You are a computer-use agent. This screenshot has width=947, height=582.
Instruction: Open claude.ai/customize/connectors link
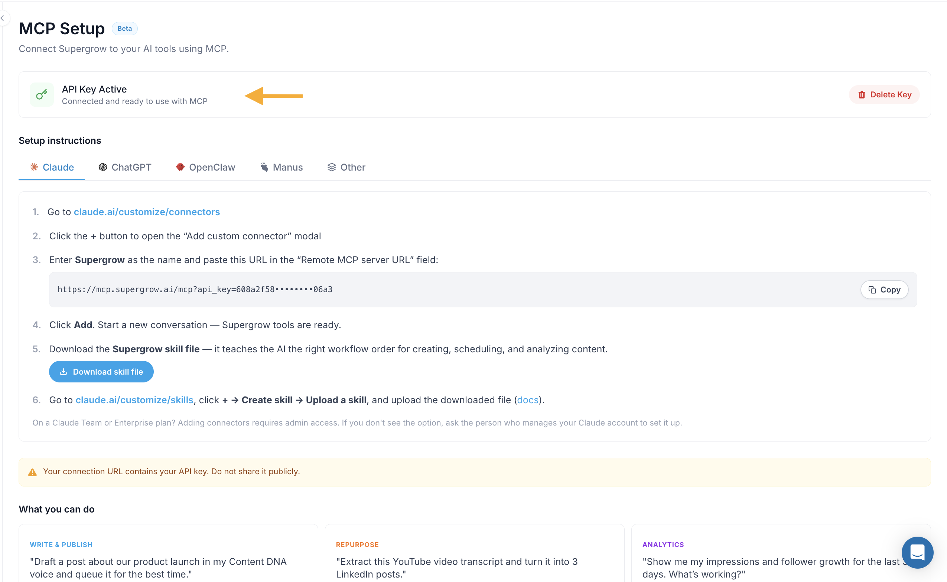click(x=147, y=212)
